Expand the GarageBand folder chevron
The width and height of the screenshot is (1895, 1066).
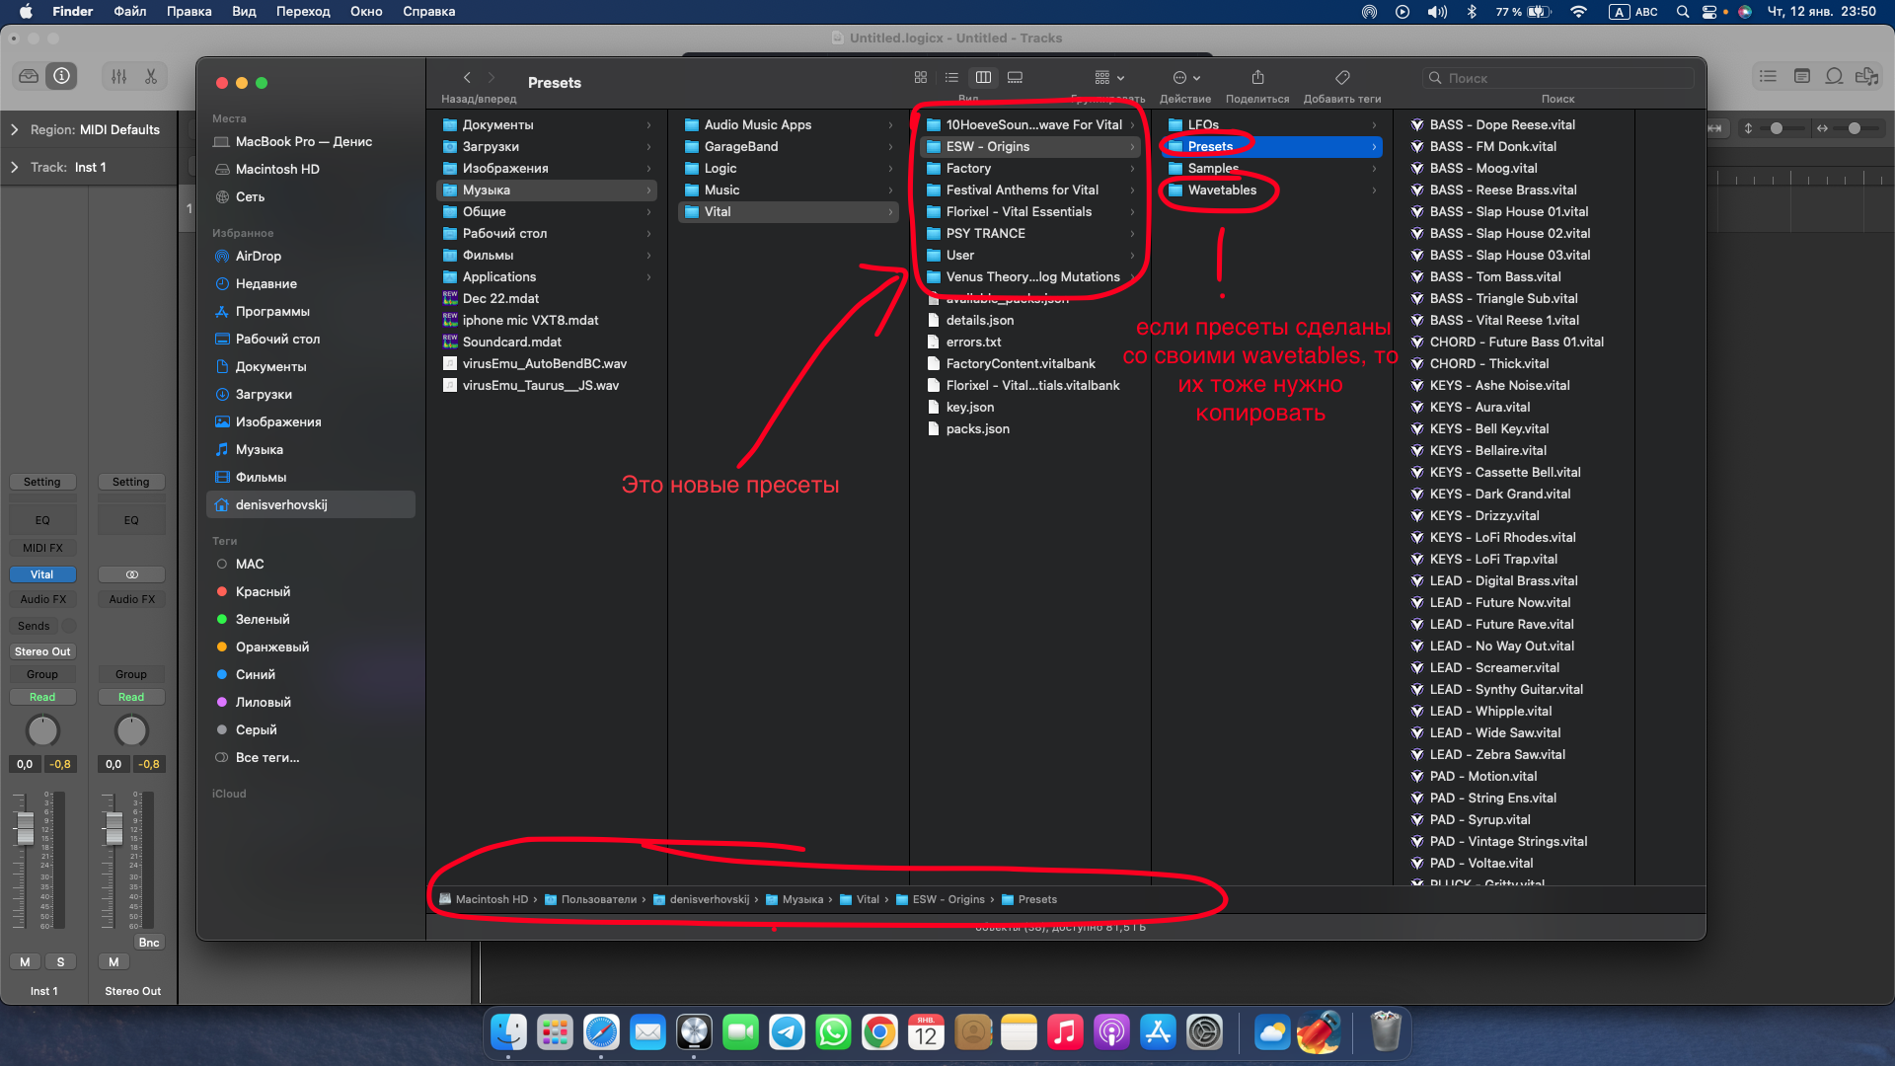tap(890, 146)
